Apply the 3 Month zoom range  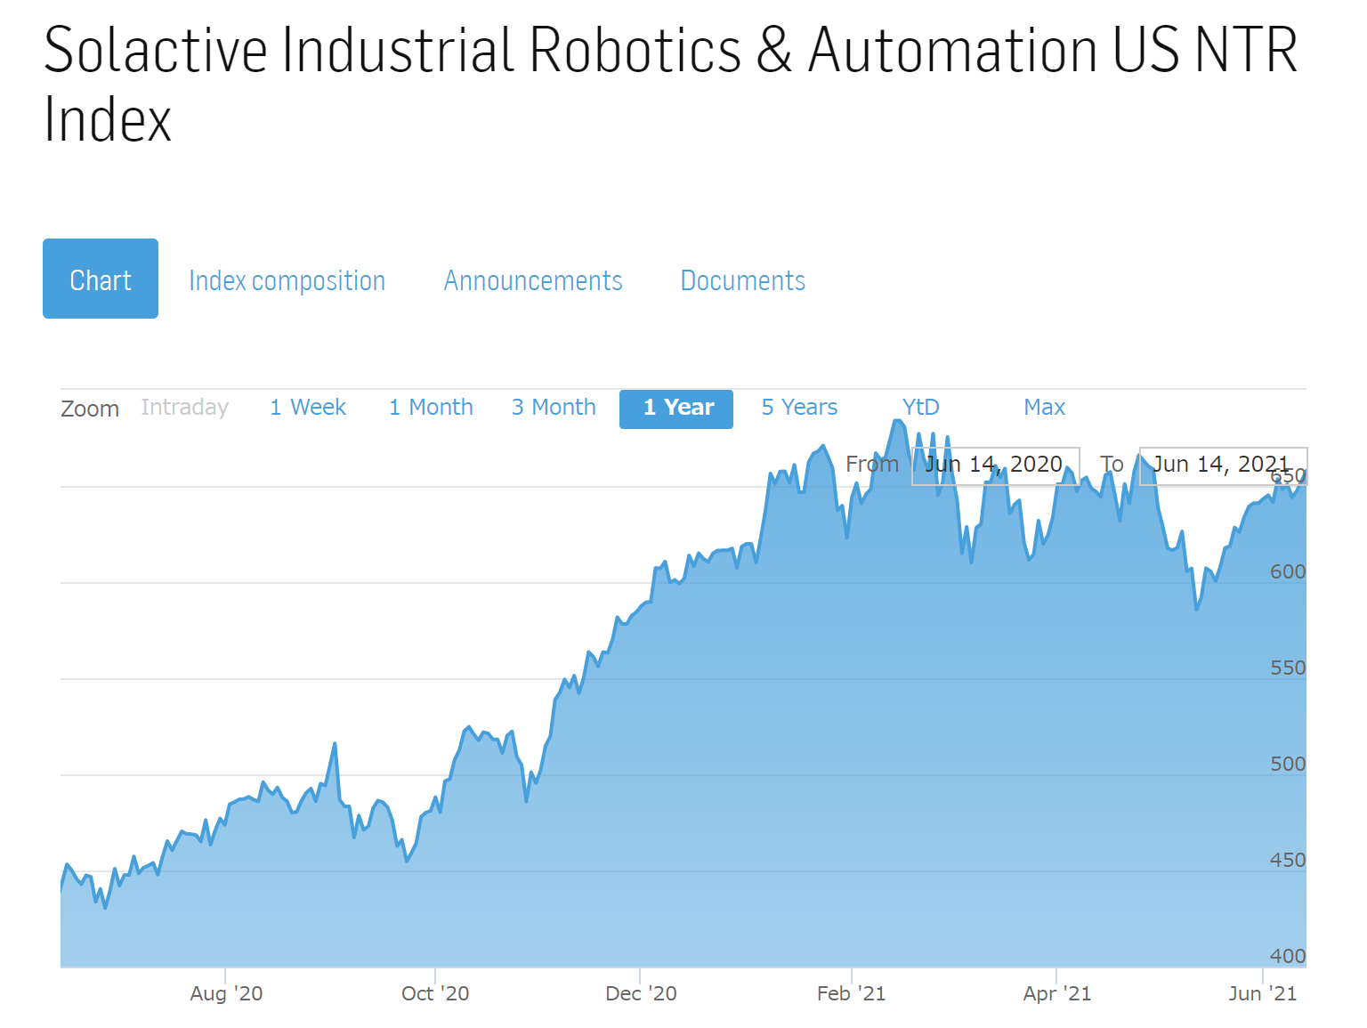click(553, 407)
